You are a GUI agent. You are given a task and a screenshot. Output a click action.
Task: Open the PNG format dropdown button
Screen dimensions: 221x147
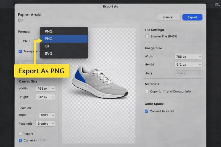[x=26, y=41]
